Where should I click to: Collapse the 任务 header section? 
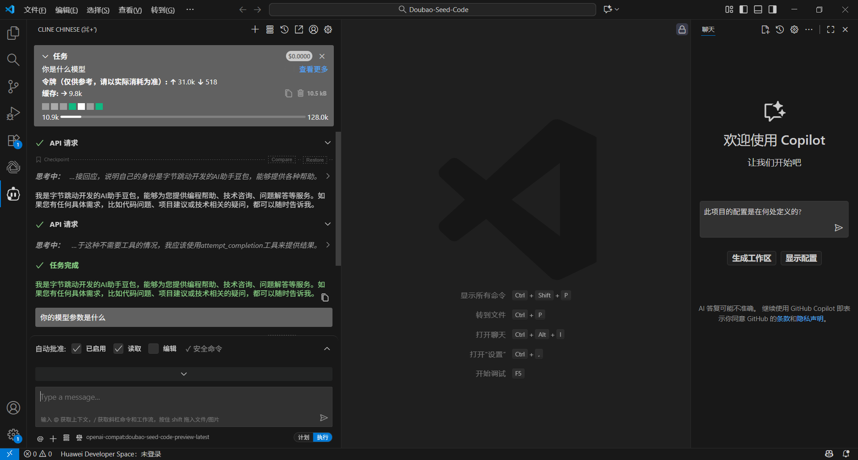tap(45, 56)
